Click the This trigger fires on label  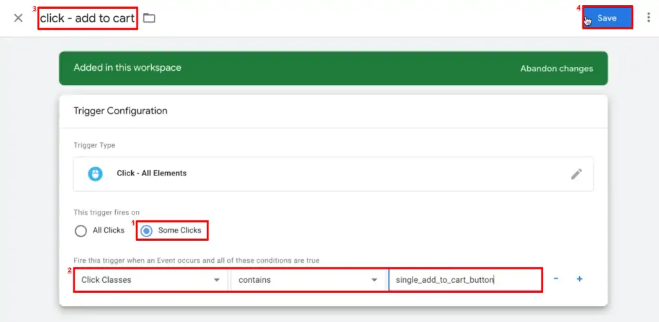point(106,213)
